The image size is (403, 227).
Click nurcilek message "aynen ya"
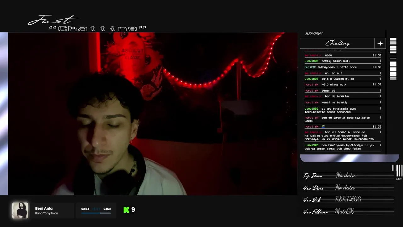pyautogui.click(x=328, y=90)
